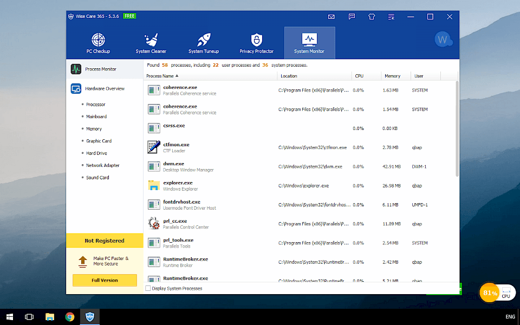Screen dimensions: 520x325
Task: Click the UMFD-1 user value
Action: pos(420,205)
